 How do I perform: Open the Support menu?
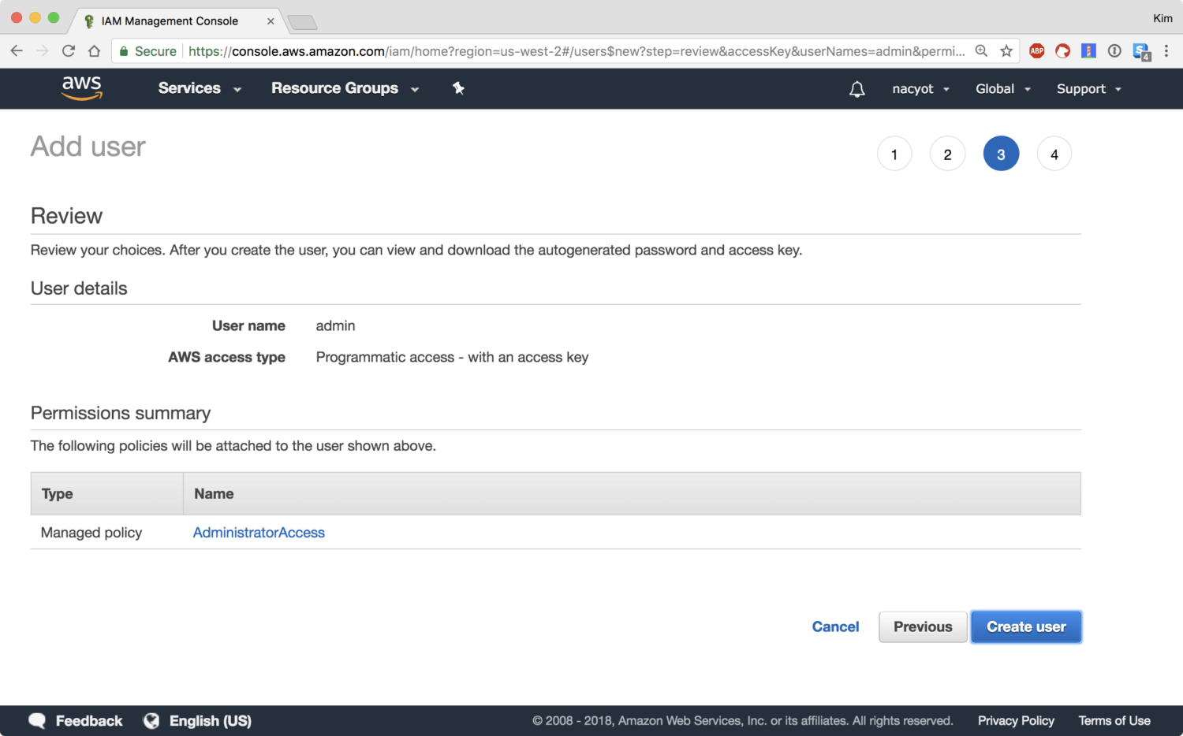1088,89
